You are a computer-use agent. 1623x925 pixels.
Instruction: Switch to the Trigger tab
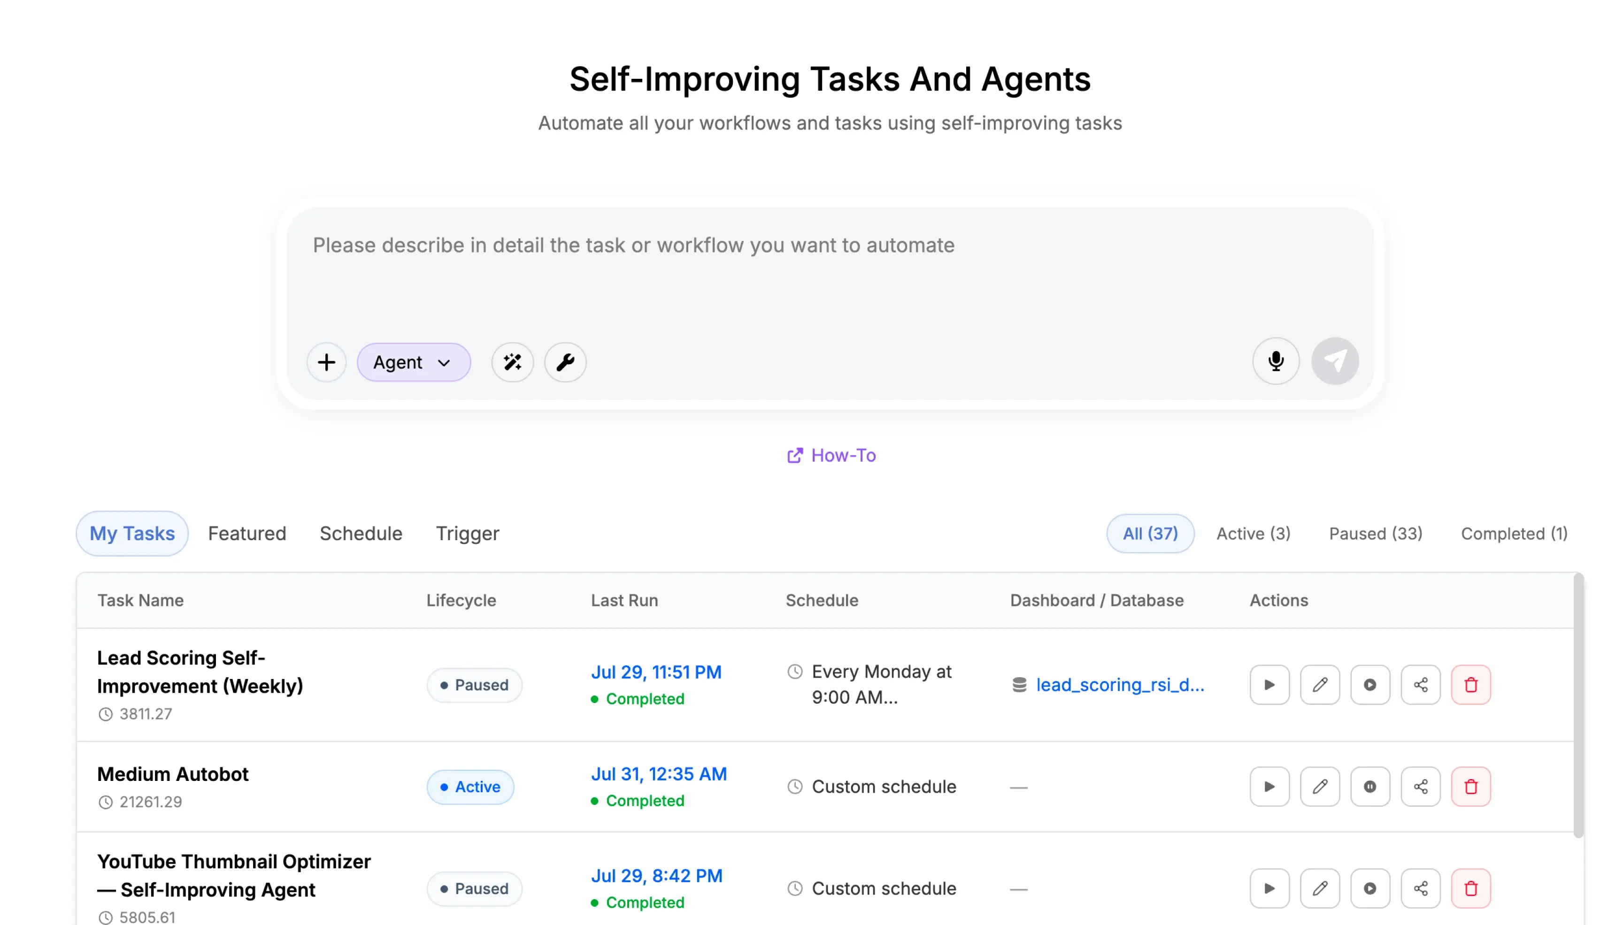point(467,534)
